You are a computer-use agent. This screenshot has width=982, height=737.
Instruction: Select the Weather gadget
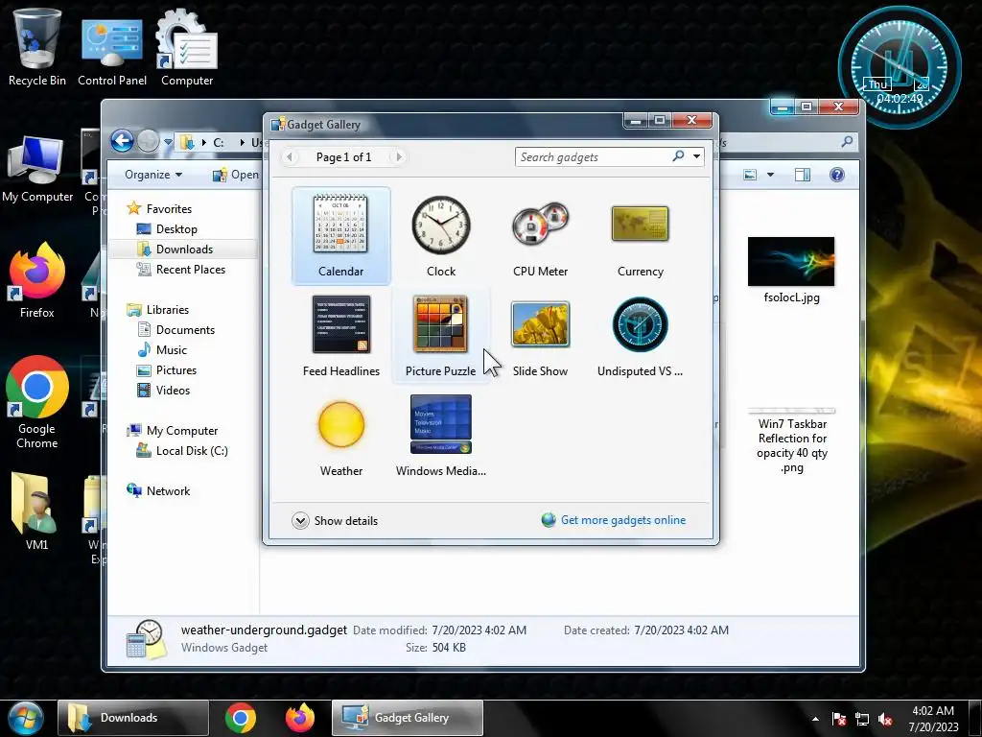(x=340, y=437)
